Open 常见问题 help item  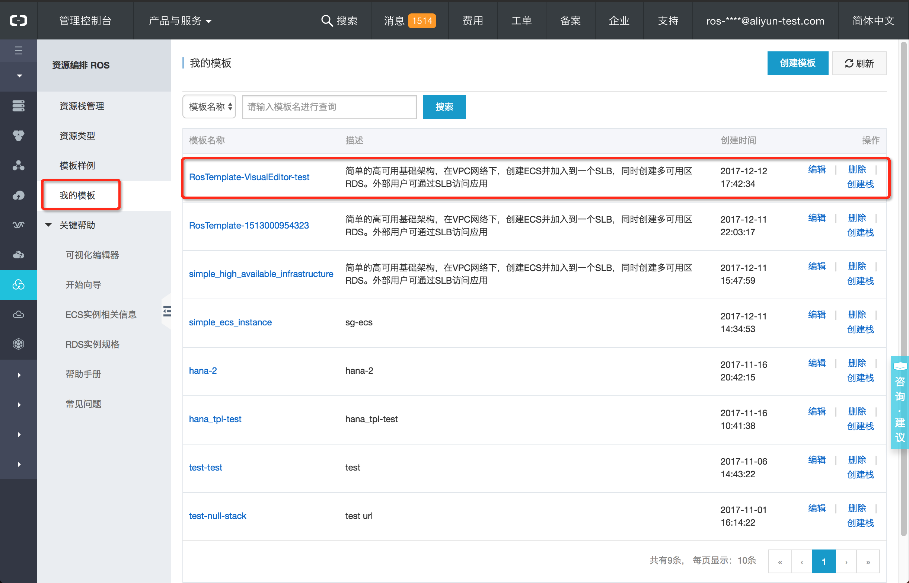tap(83, 404)
